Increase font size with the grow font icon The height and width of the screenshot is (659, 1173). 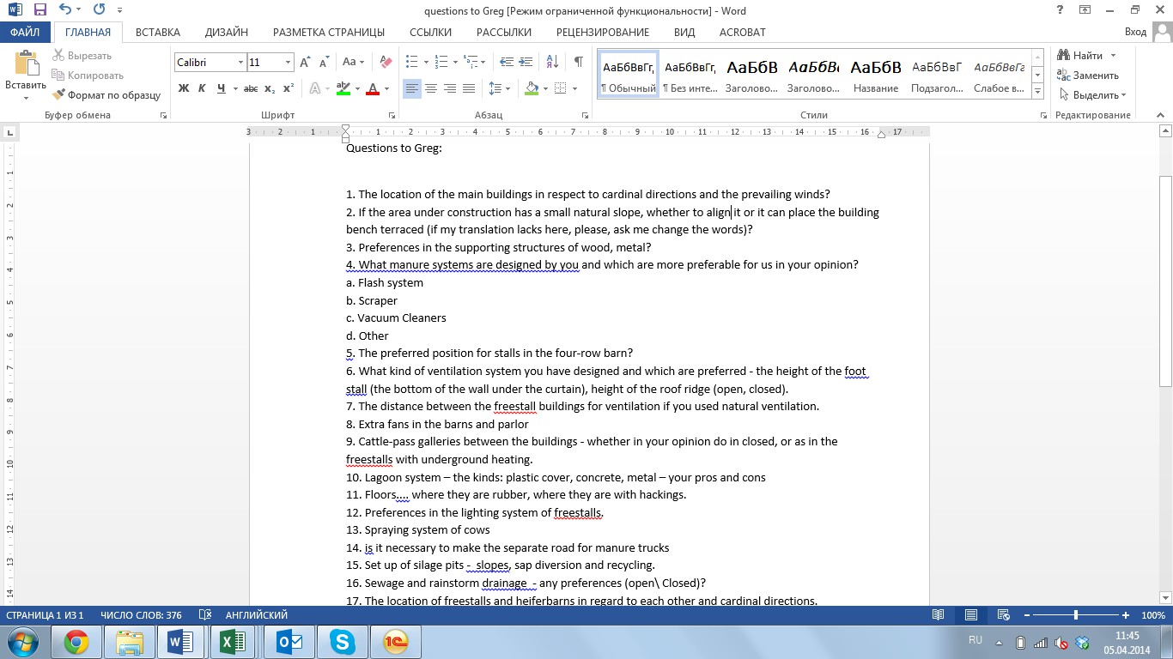click(305, 62)
